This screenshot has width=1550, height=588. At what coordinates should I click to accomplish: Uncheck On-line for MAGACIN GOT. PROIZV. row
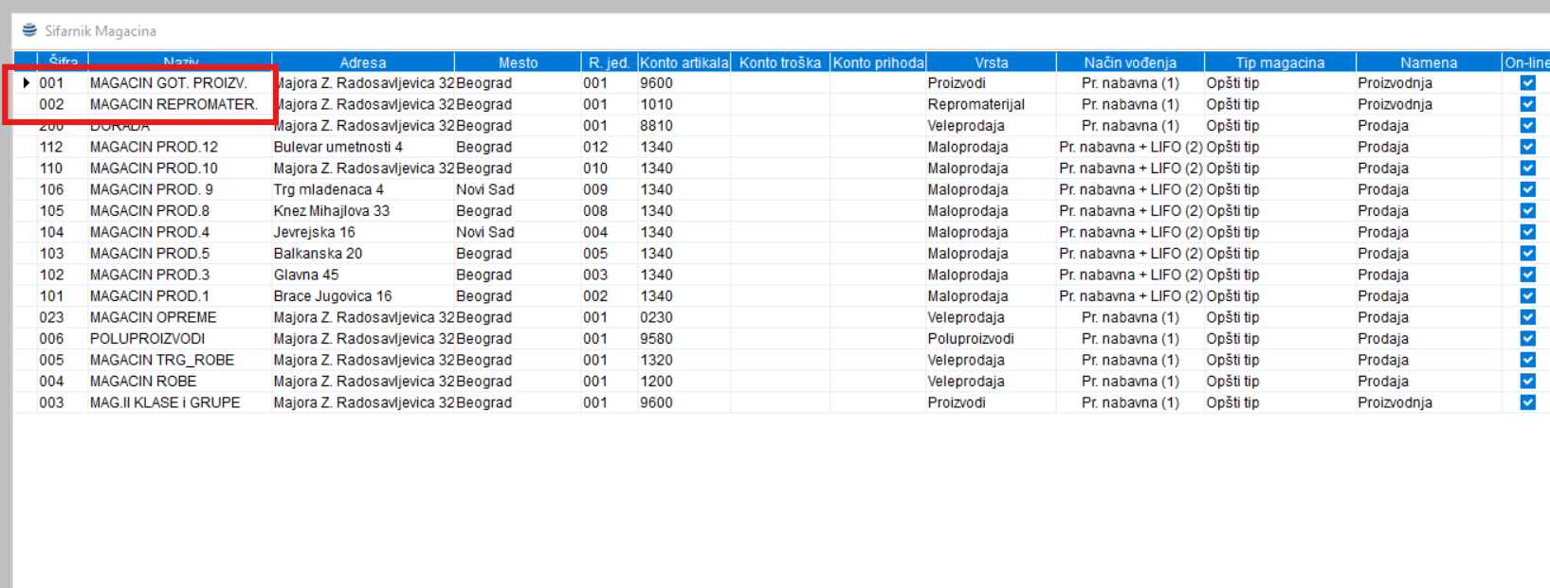click(x=1527, y=83)
